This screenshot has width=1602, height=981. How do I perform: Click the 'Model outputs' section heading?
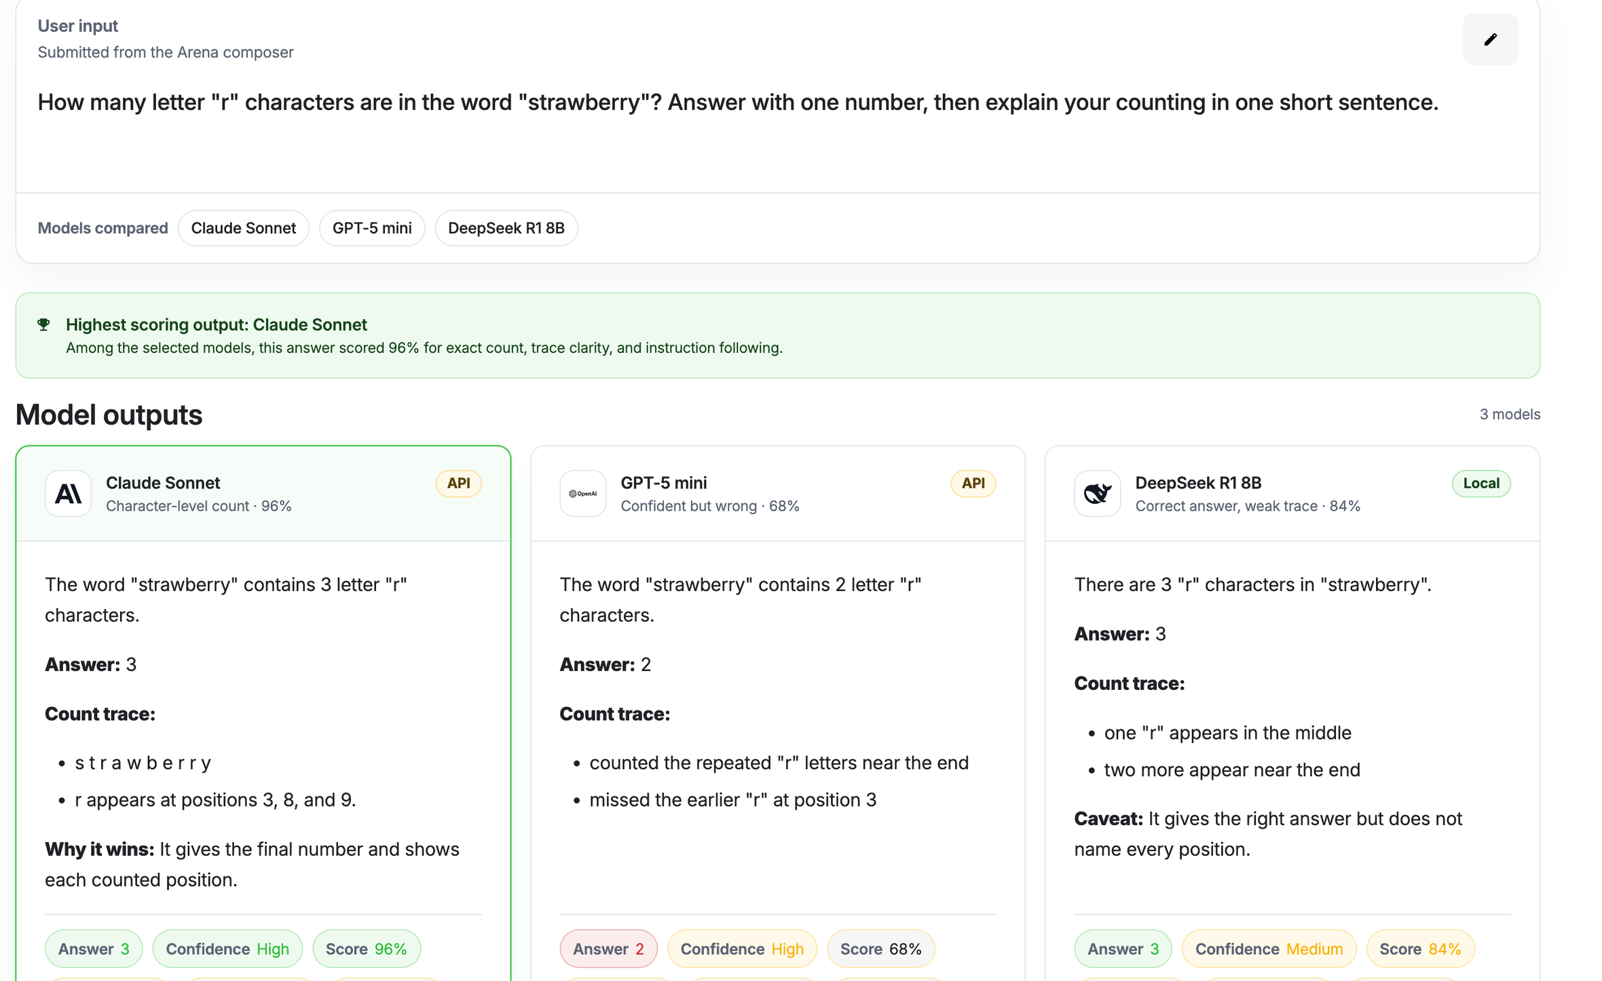click(x=109, y=415)
